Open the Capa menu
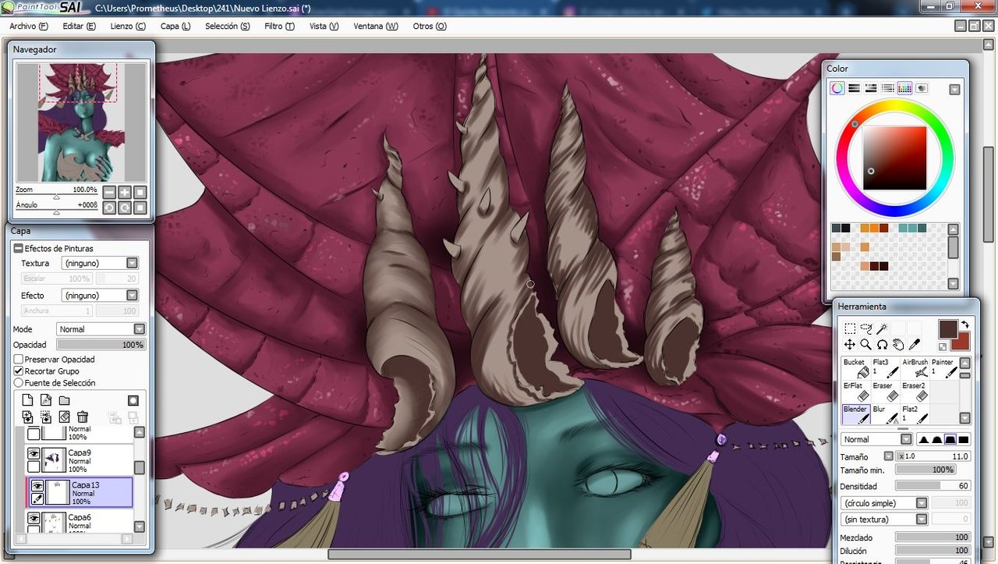This screenshot has width=998, height=564. click(x=175, y=26)
